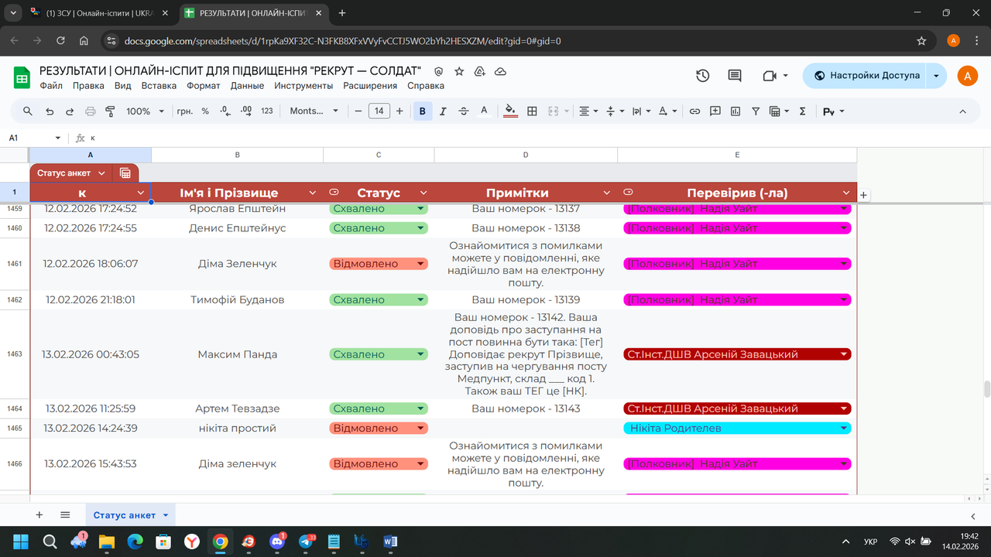Decrease the font size

point(358,111)
